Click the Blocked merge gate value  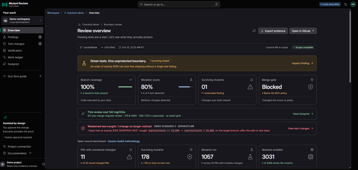coord(272,87)
